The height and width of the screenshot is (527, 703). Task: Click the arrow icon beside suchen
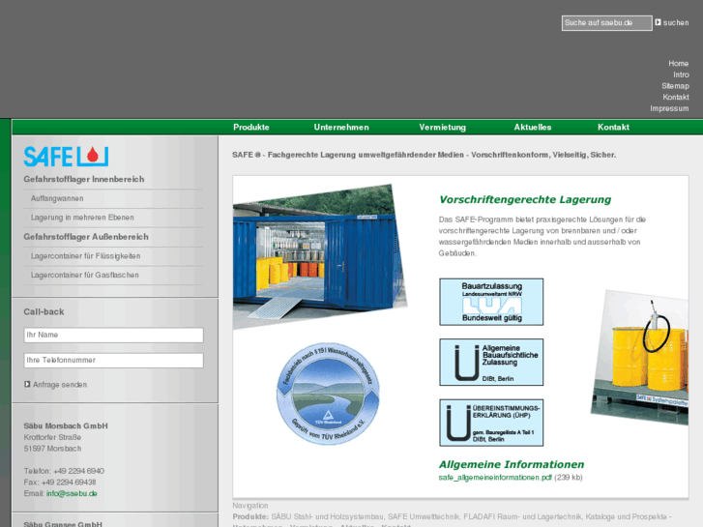point(658,22)
